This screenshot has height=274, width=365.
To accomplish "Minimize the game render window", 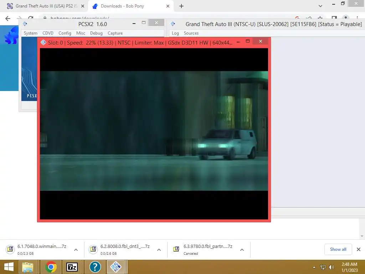I will (238, 42).
